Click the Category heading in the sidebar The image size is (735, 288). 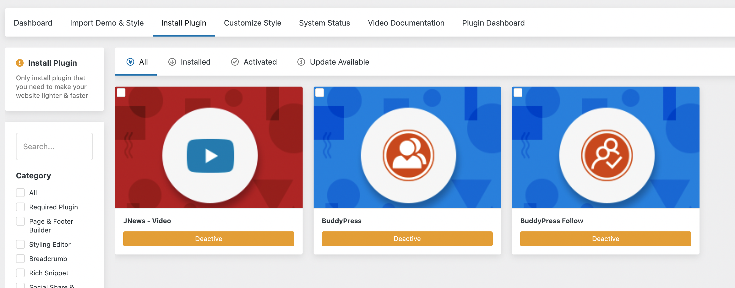(x=33, y=176)
